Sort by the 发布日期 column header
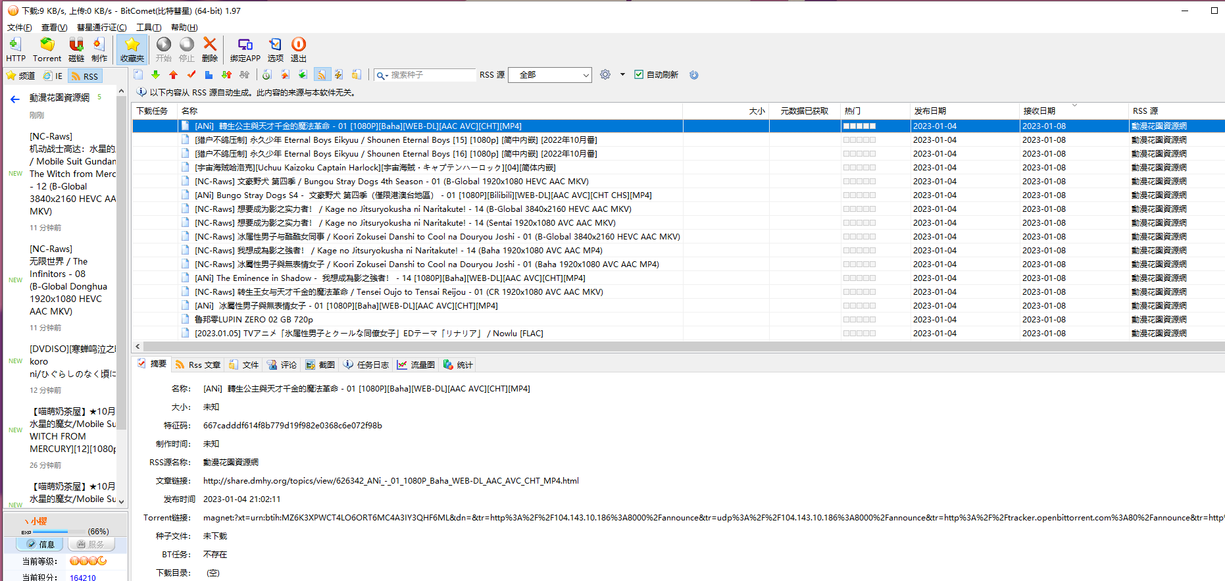 963,111
